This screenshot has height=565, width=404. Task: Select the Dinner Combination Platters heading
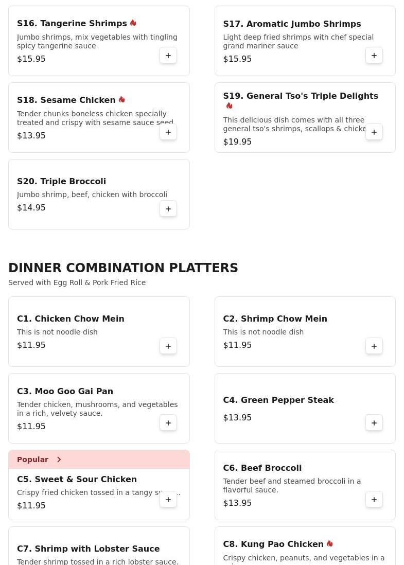point(123,268)
